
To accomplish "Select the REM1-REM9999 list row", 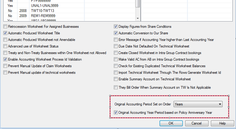I will point(42,16).
